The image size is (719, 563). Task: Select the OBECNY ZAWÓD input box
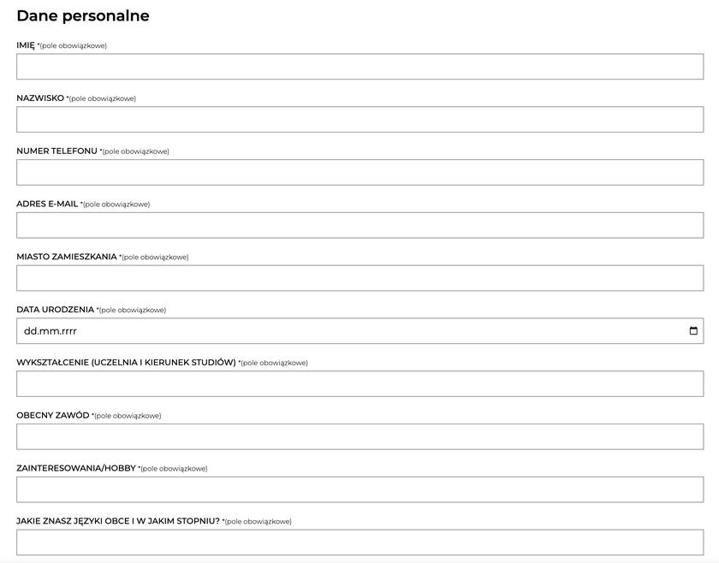pos(359,436)
